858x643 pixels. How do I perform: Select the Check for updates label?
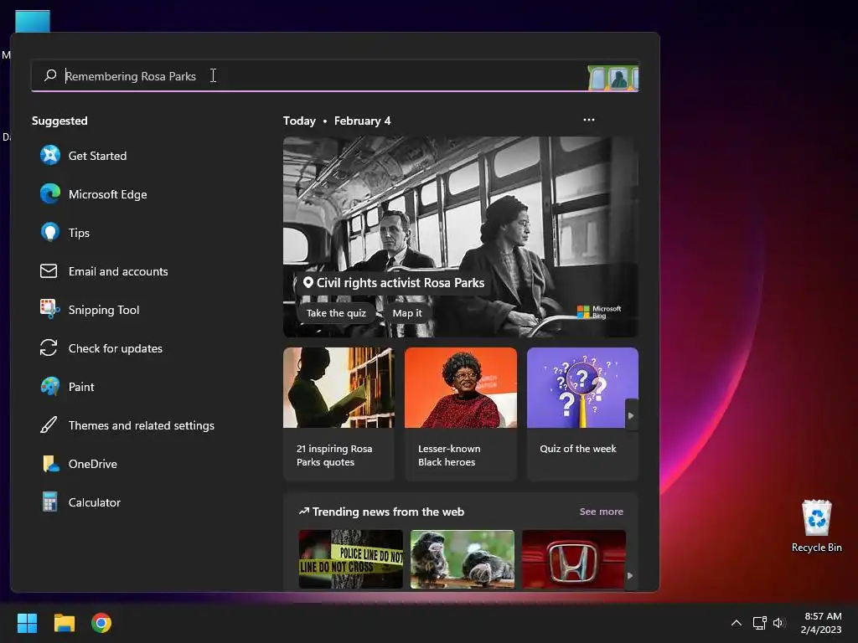(x=116, y=348)
